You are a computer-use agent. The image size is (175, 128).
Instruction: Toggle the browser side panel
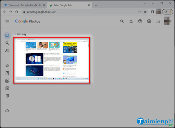pos(153,12)
